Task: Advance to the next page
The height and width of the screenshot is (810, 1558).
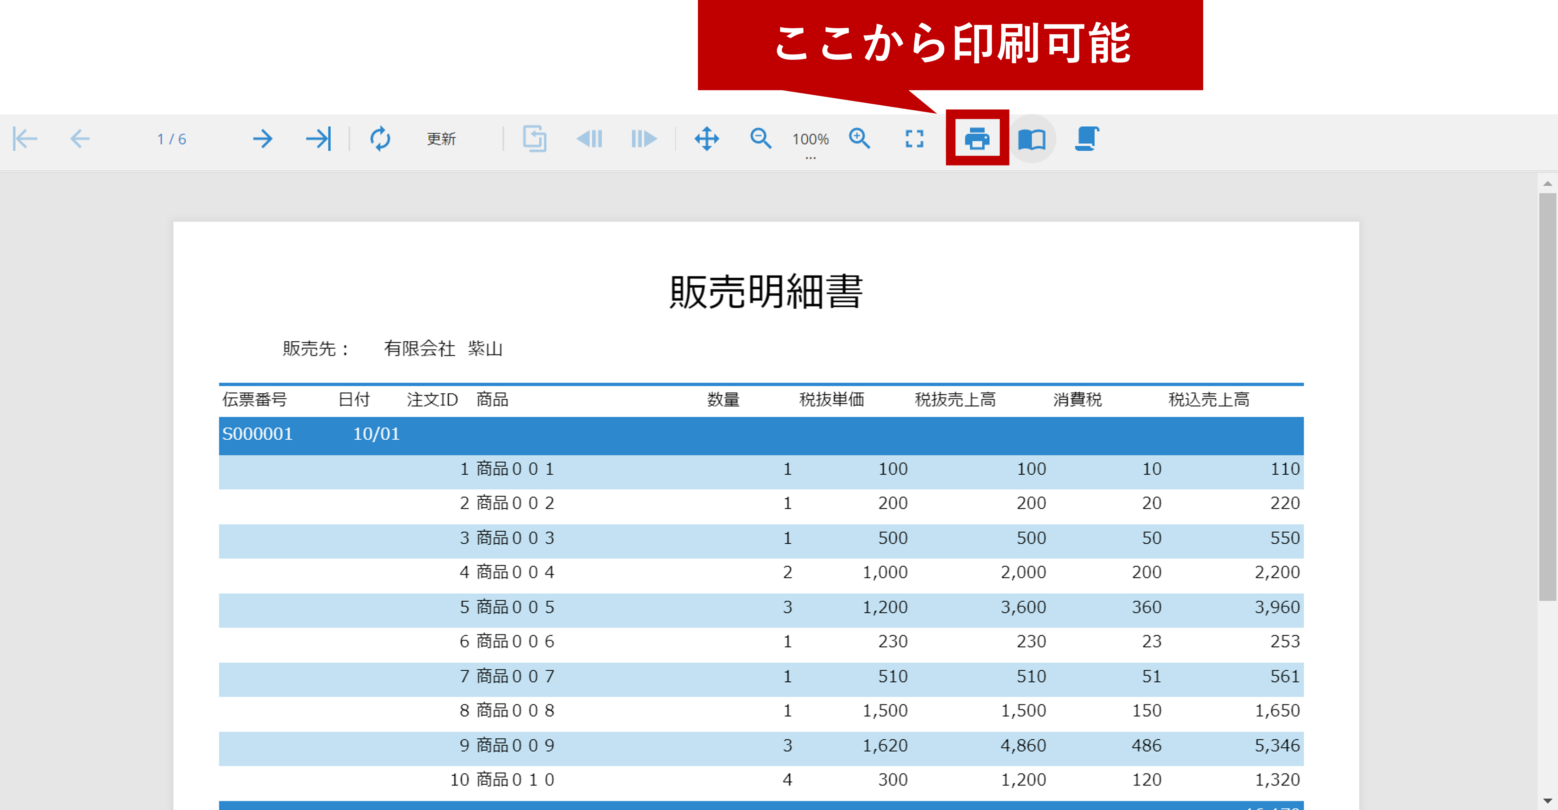Action: [x=262, y=138]
